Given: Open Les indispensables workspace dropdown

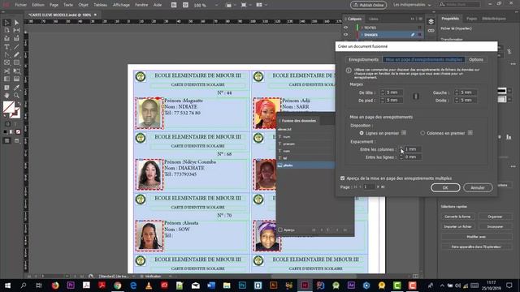Looking at the screenshot, I should pos(412,5).
